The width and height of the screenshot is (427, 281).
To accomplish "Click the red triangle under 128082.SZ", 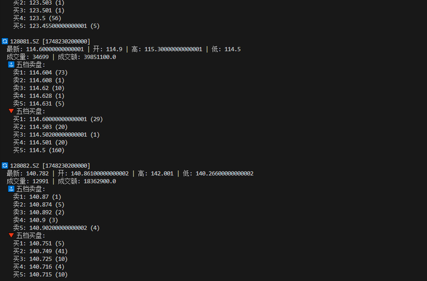I will 11,235.
